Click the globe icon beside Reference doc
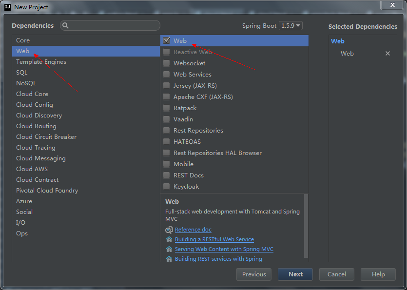Image resolution: width=407 pixels, height=290 pixels. 169,230
